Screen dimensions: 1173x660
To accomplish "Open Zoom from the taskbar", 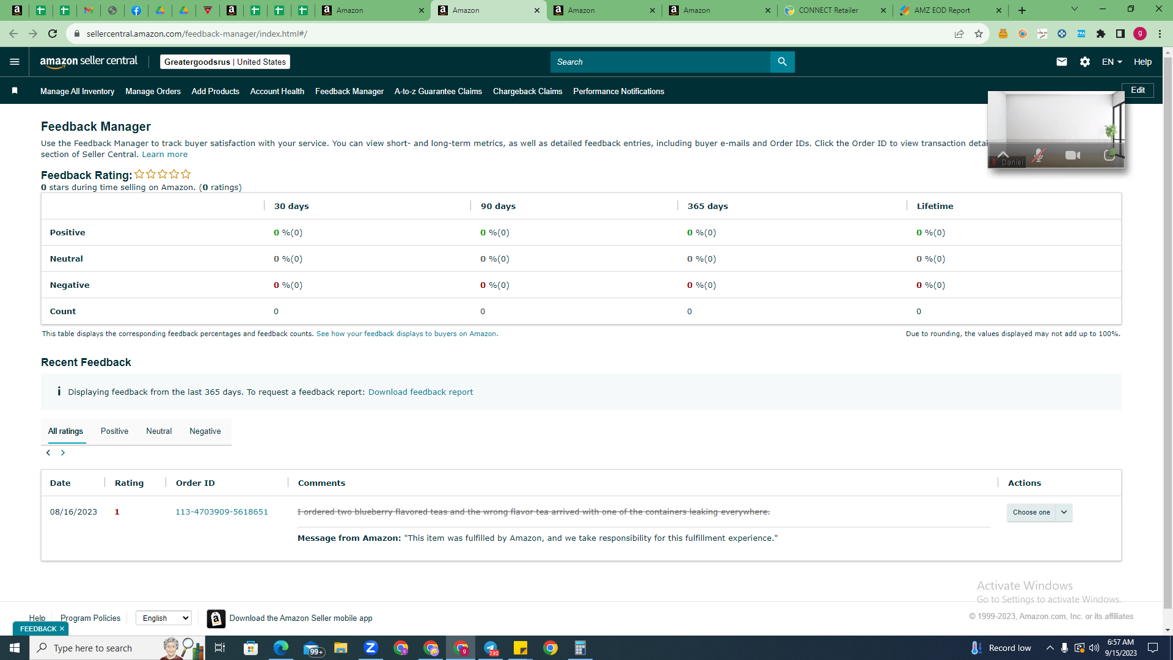I will tap(371, 648).
